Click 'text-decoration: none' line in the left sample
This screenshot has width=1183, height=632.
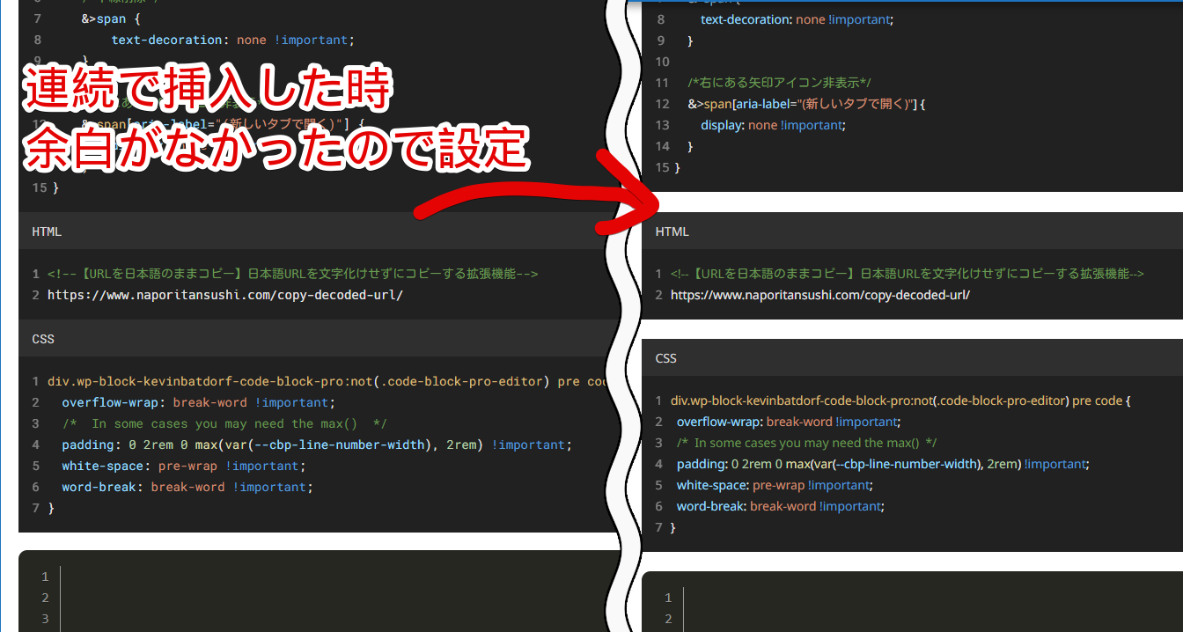point(233,40)
